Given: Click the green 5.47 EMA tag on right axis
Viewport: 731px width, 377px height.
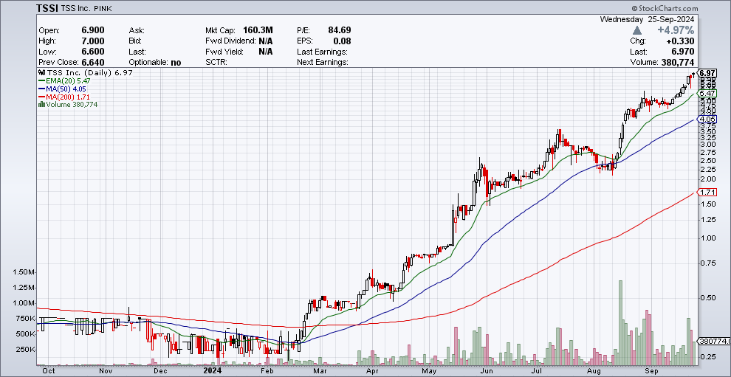Looking at the screenshot, I should click(707, 93).
